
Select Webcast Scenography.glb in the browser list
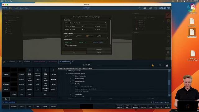pyautogui.click(x=86, y=89)
